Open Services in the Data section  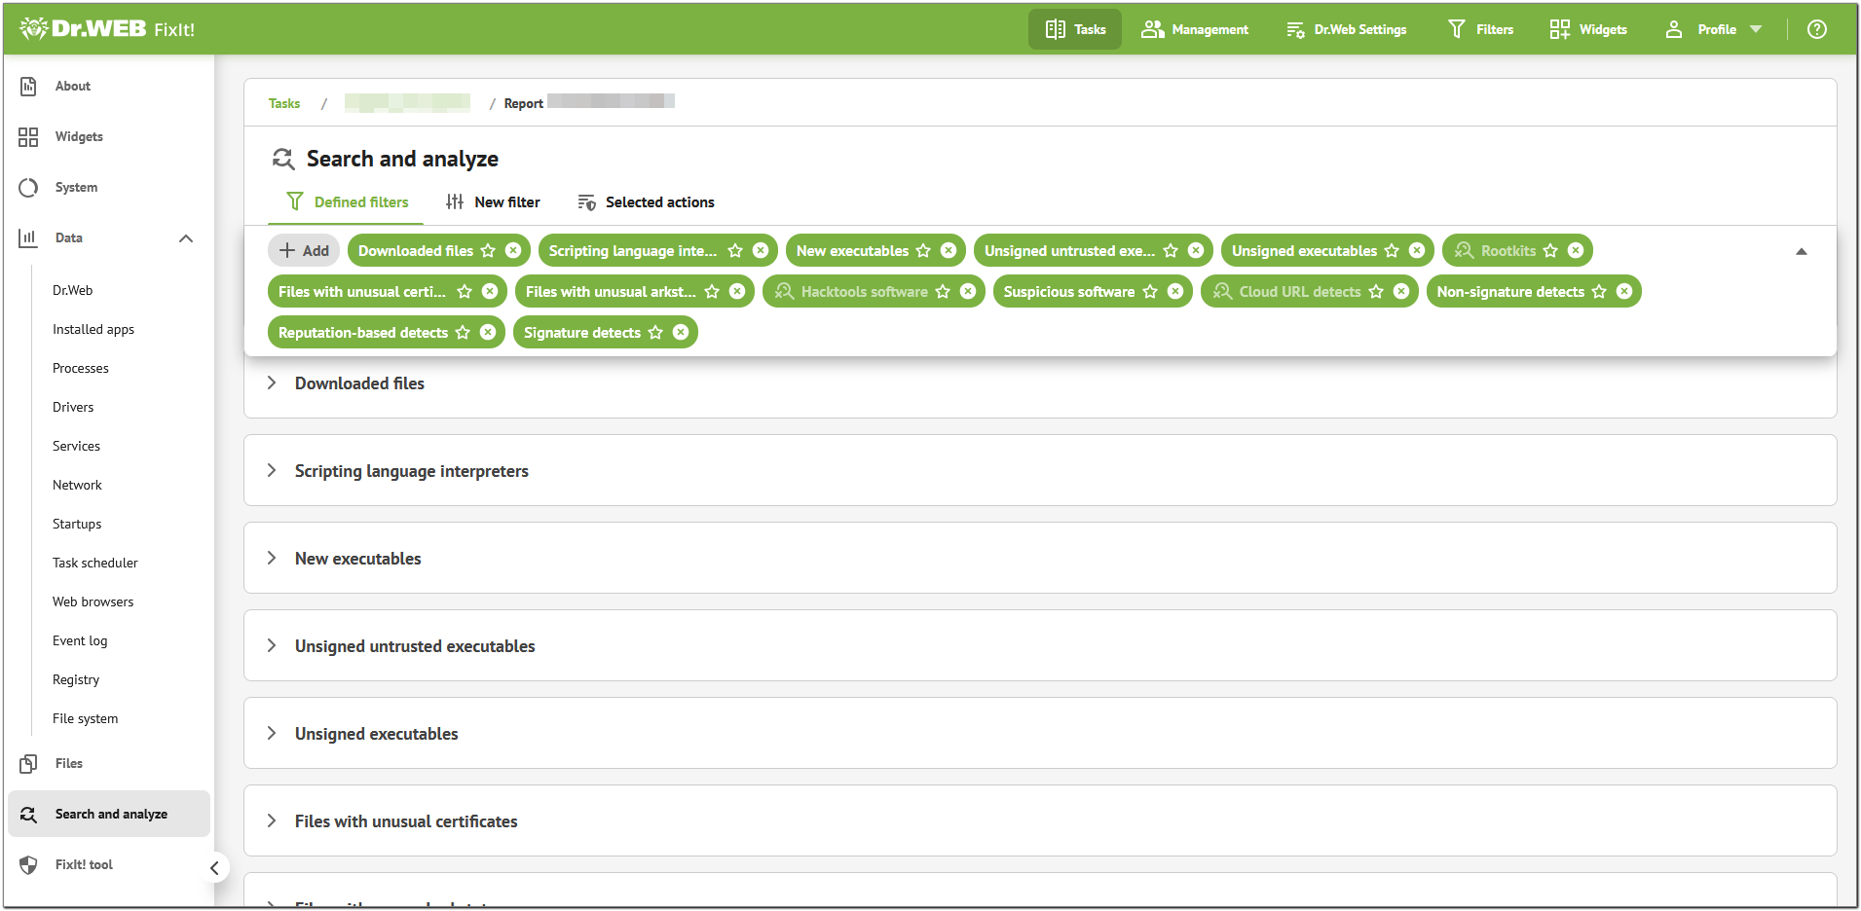(x=76, y=446)
